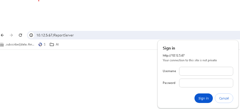Cancel the sign in dialog
Image resolution: width=240 pixels, height=109 pixels.
tap(224, 98)
